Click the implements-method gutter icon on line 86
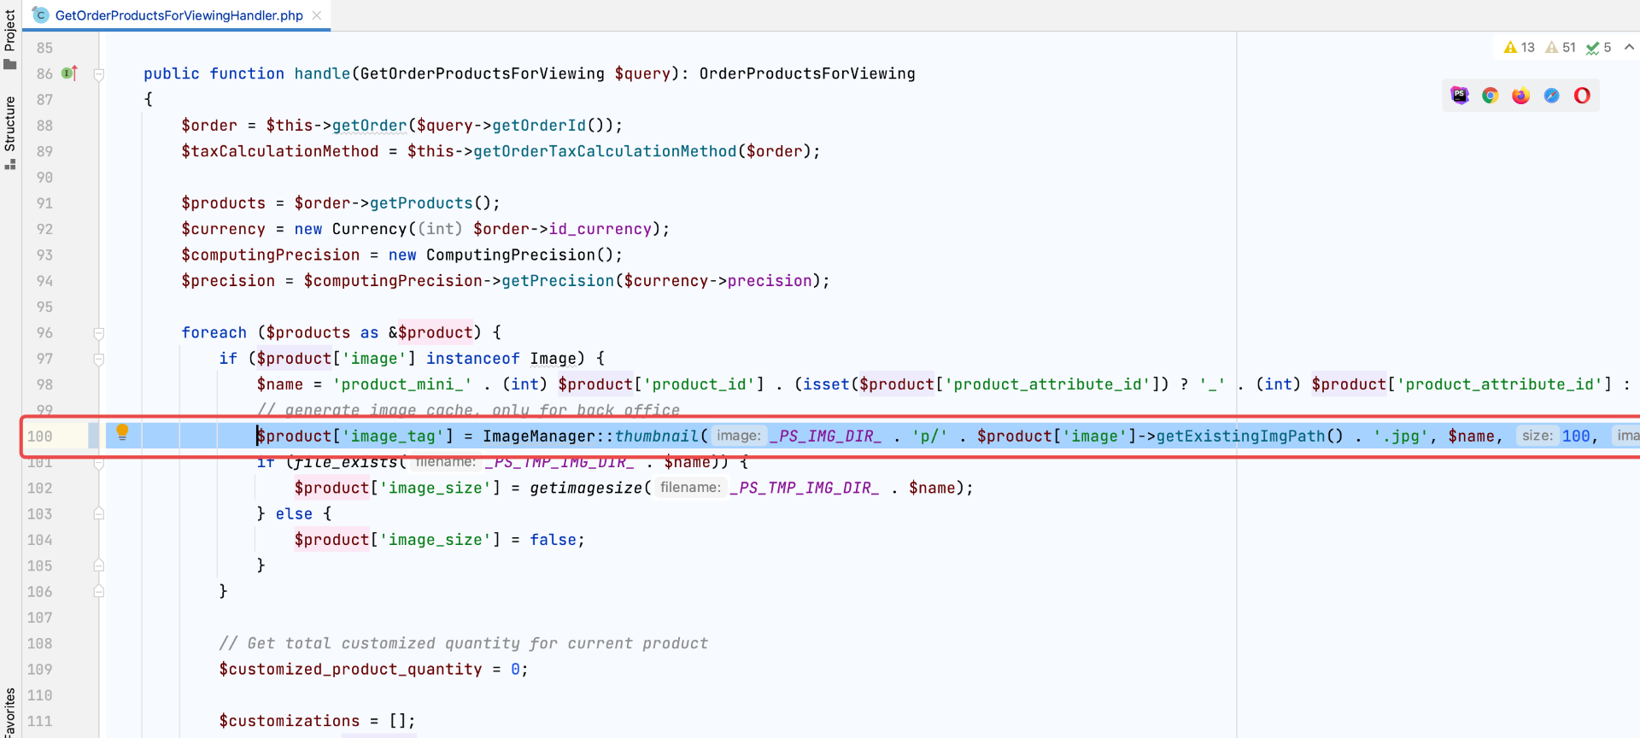1640x738 pixels. click(x=70, y=73)
